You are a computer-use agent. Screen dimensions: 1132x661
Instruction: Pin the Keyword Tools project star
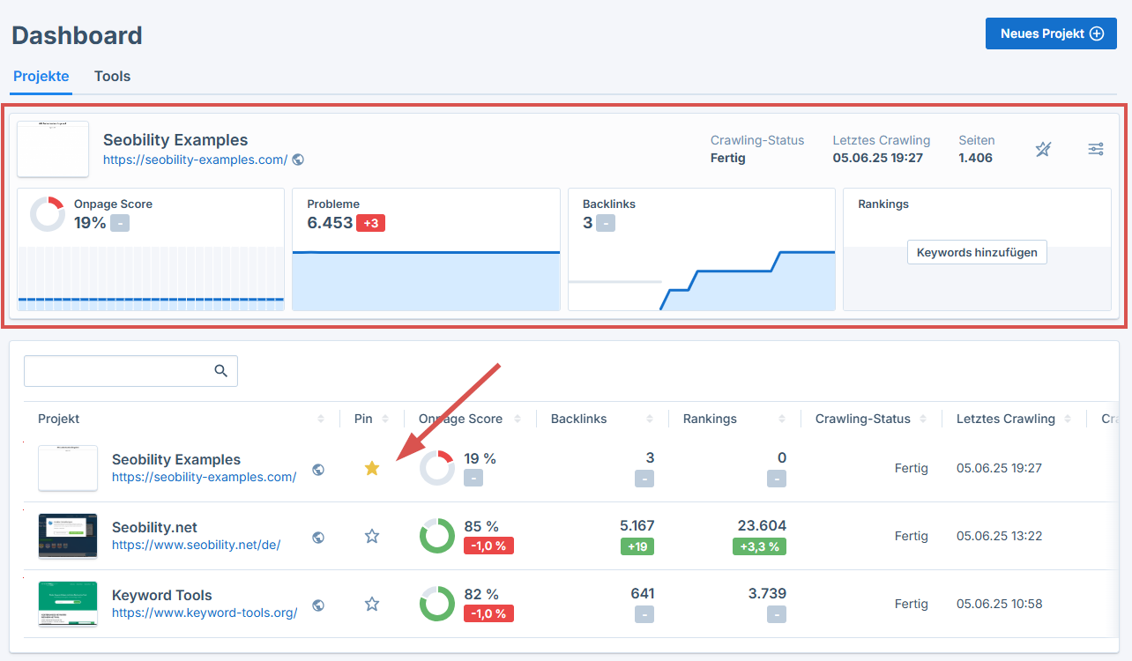click(372, 604)
